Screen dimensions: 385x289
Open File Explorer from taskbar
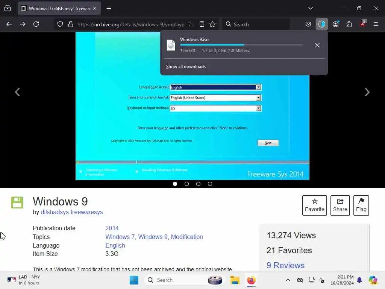click(x=235, y=280)
